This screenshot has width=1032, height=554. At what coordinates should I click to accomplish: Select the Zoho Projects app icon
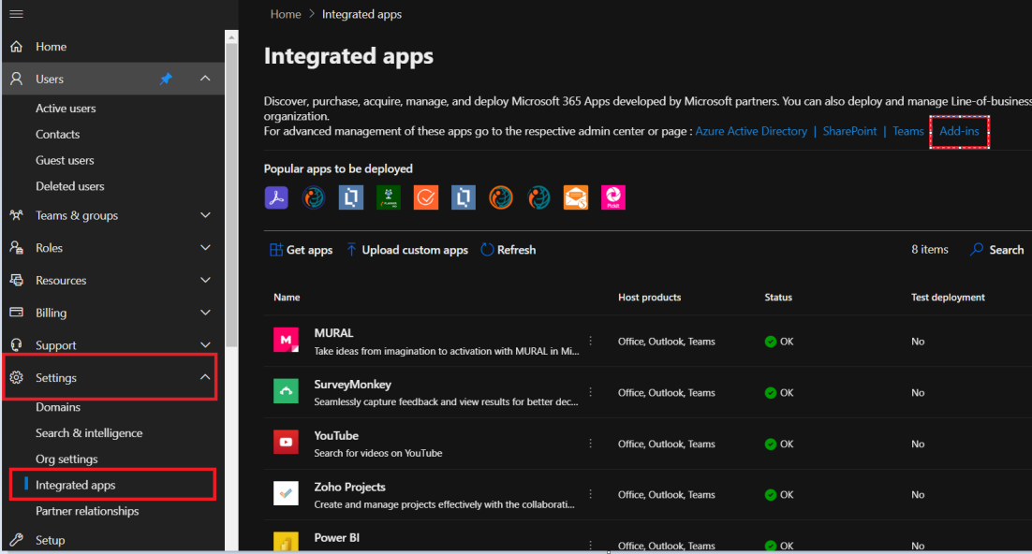click(286, 494)
